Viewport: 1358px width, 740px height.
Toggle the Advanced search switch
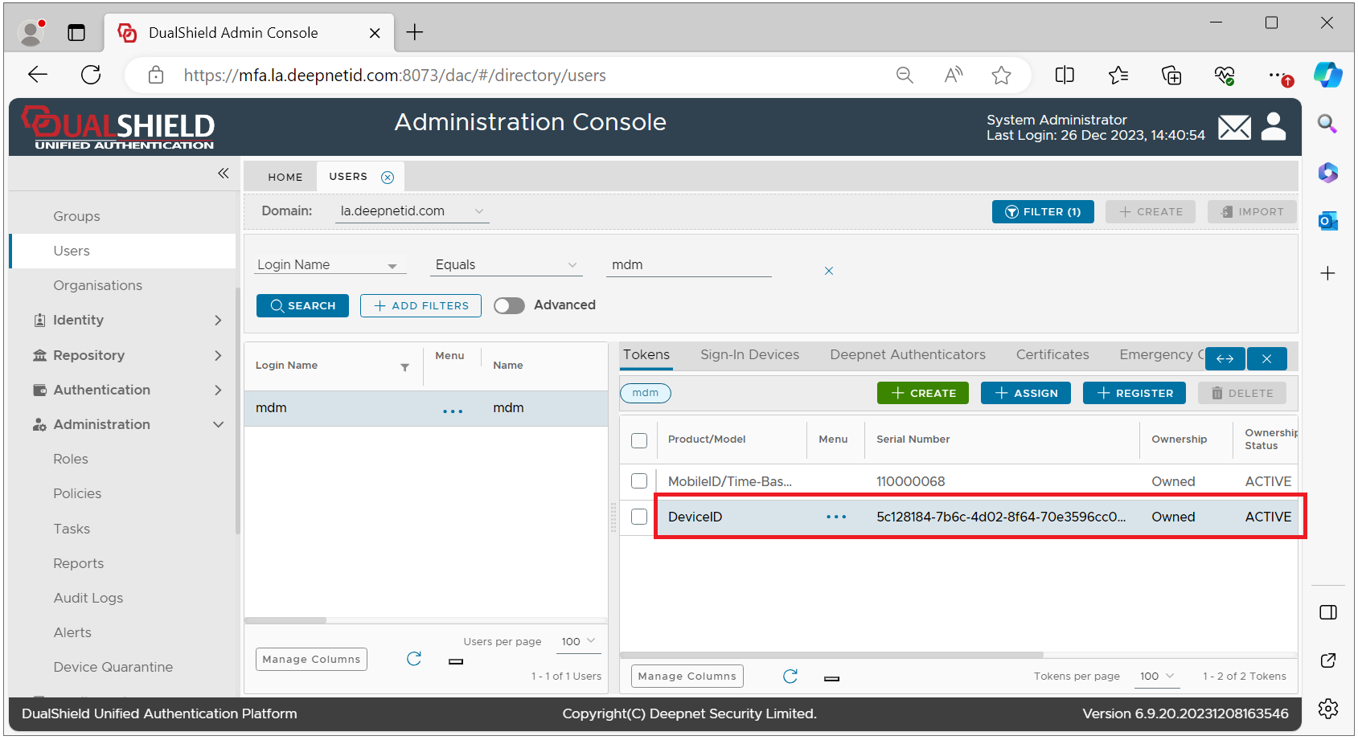click(509, 306)
